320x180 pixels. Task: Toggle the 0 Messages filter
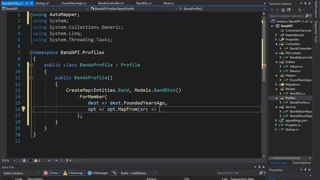98,173
